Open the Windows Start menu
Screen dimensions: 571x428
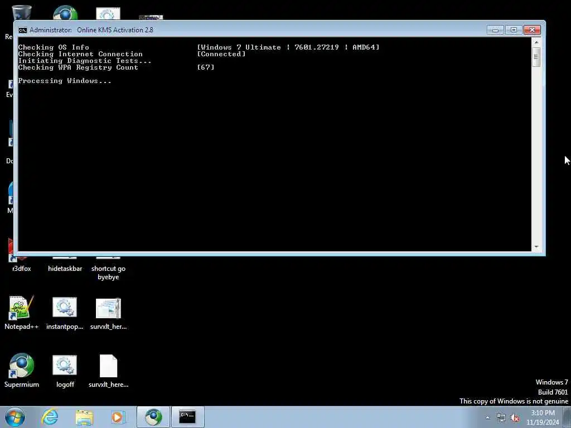click(x=15, y=417)
